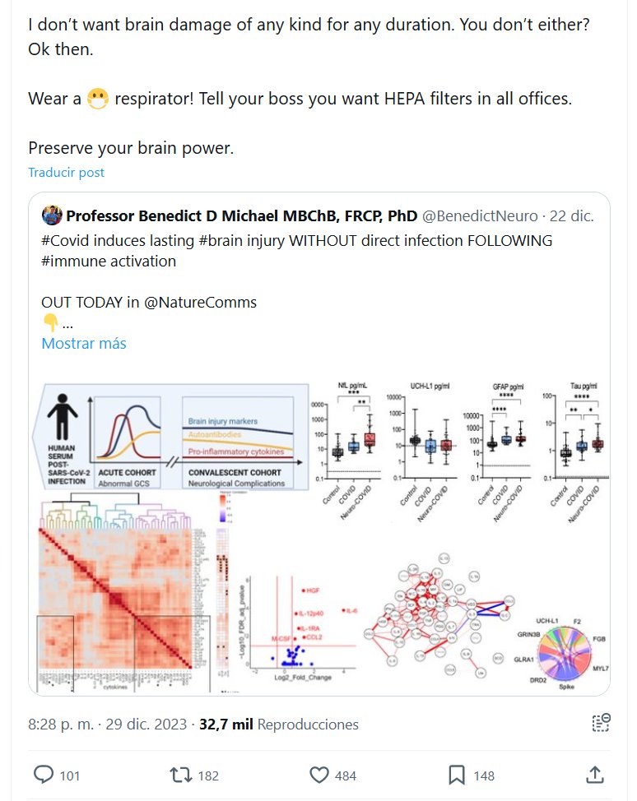Open the @BenedictNeuro handle
This screenshot has width=637, height=801.
click(480, 216)
